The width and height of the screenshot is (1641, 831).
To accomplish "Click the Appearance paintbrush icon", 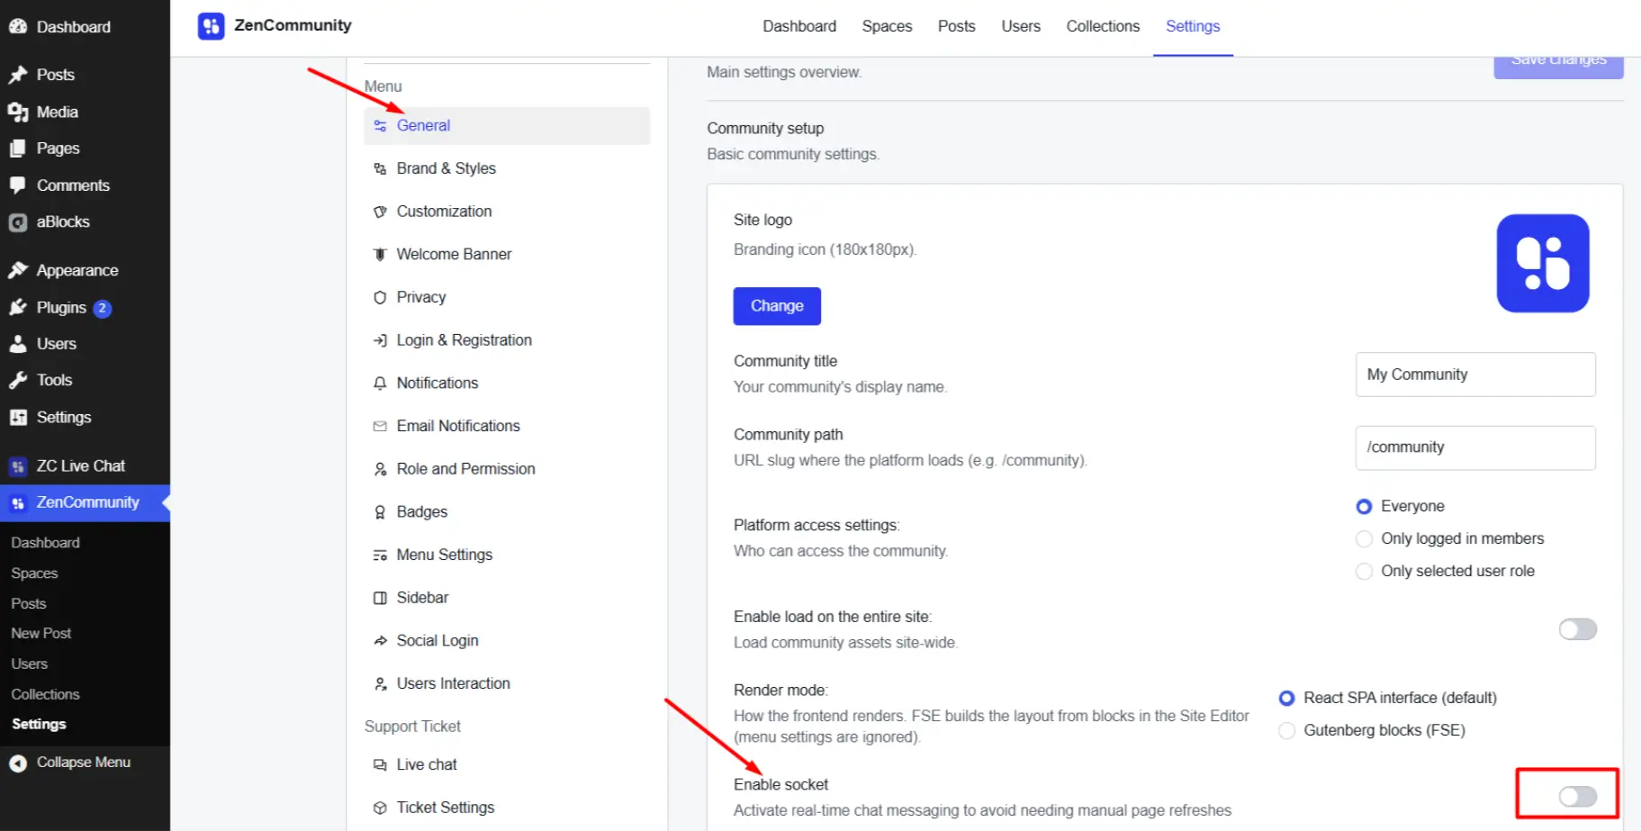I will click(18, 270).
